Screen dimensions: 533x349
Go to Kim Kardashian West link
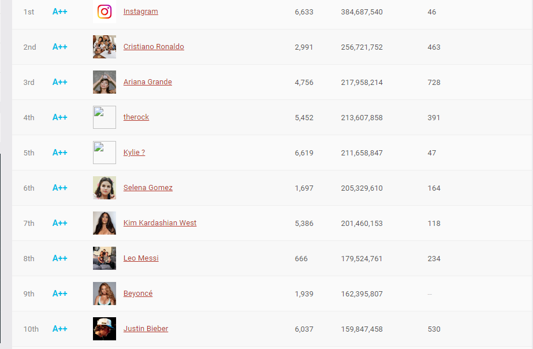pos(160,223)
